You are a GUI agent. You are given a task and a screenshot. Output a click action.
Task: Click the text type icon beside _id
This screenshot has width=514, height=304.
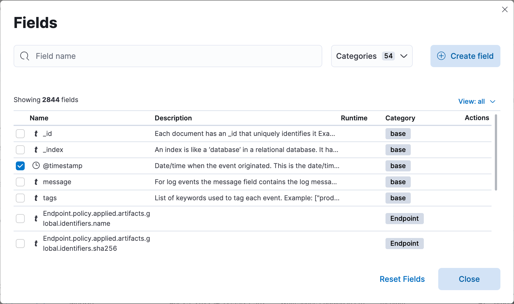(36, 133)
